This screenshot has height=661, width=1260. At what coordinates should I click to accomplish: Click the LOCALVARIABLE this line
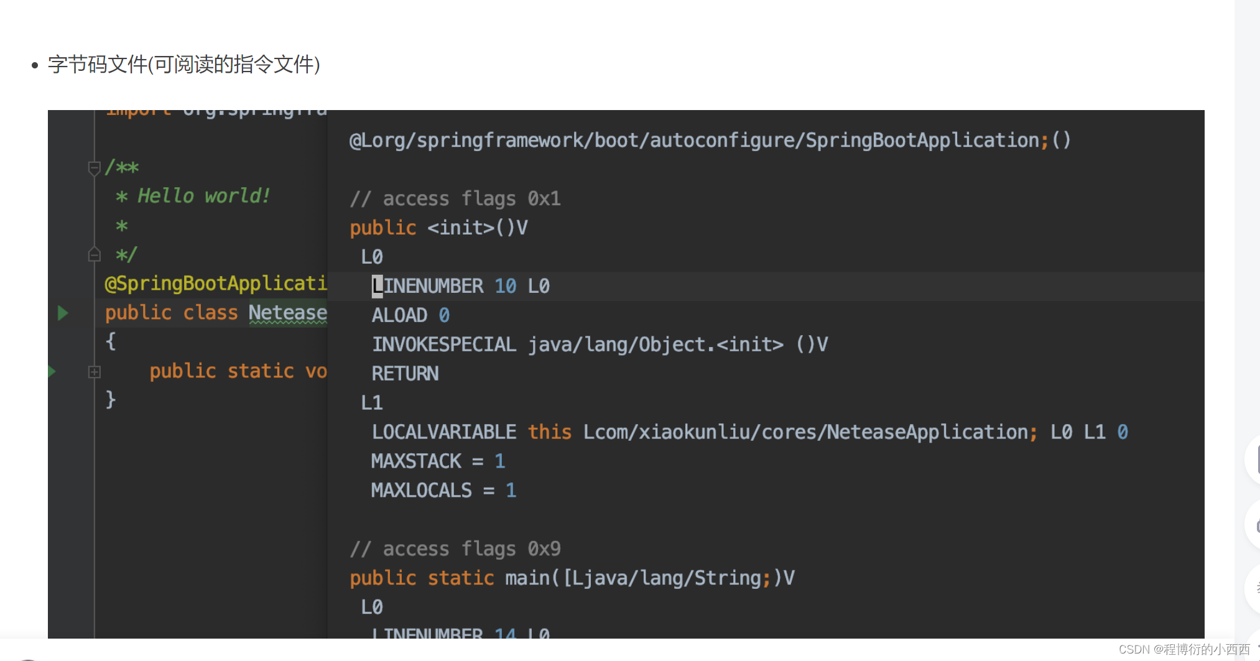click(x=749, y=432)
